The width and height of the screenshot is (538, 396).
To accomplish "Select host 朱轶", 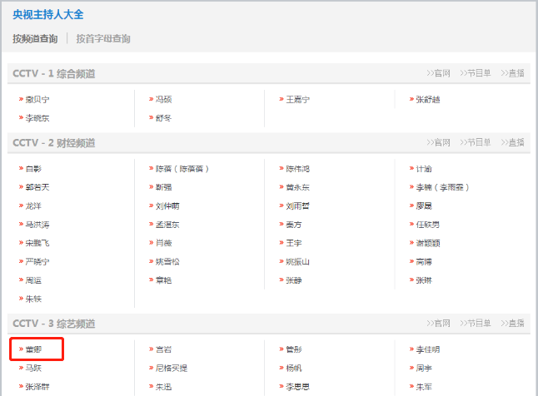I will click(33, 299).
